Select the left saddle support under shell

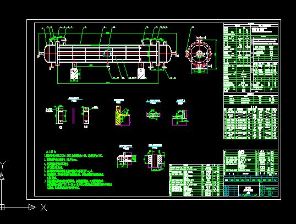(75, 74)
